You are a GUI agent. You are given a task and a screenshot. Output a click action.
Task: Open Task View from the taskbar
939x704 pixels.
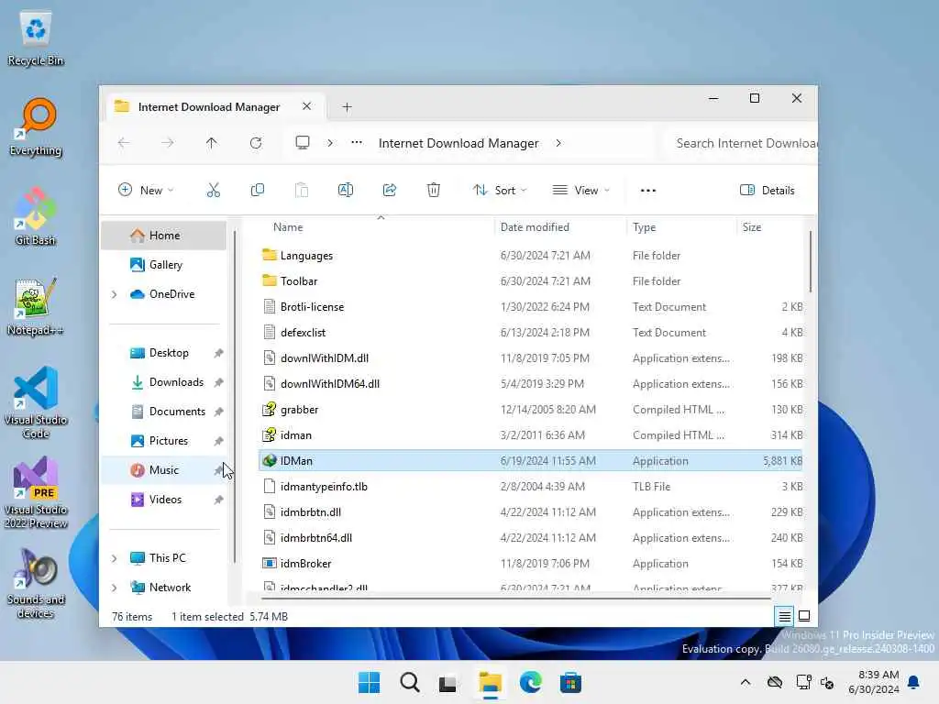click(x=447, y=682)
